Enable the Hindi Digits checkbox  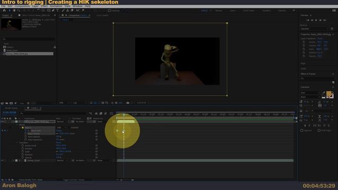point(319,130)
